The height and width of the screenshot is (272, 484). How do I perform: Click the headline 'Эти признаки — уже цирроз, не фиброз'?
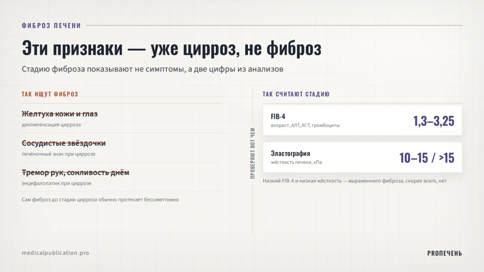[x=172, y=48]
